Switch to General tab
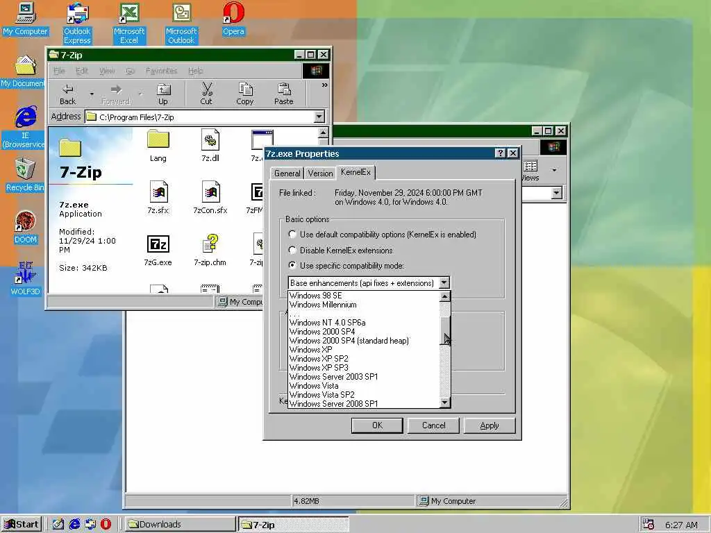The image size is (711, 533). click(287, 173)
